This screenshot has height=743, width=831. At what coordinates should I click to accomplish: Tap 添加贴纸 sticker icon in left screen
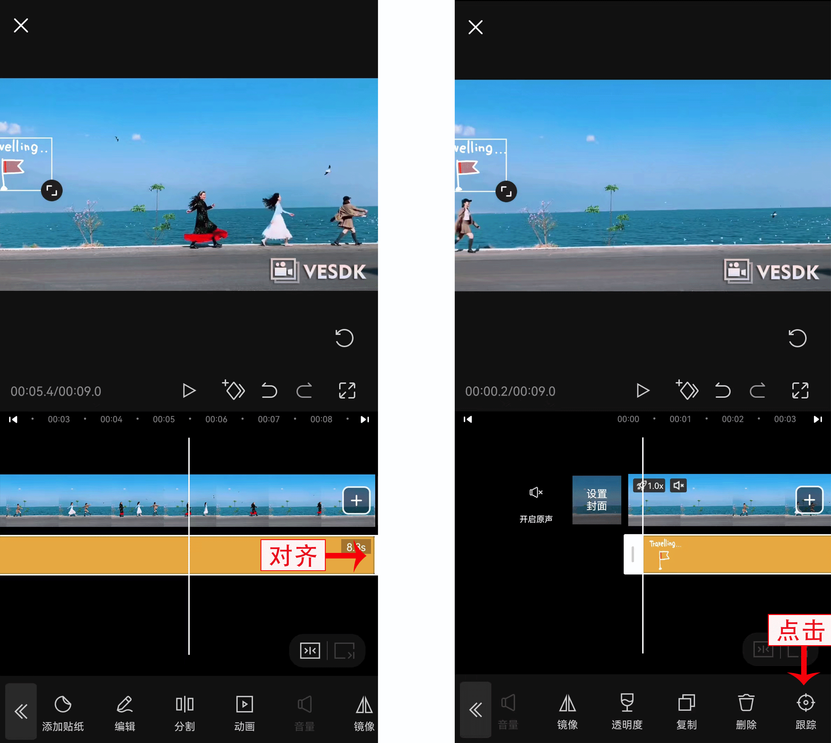pyautogui.click(x=63, y=704)
